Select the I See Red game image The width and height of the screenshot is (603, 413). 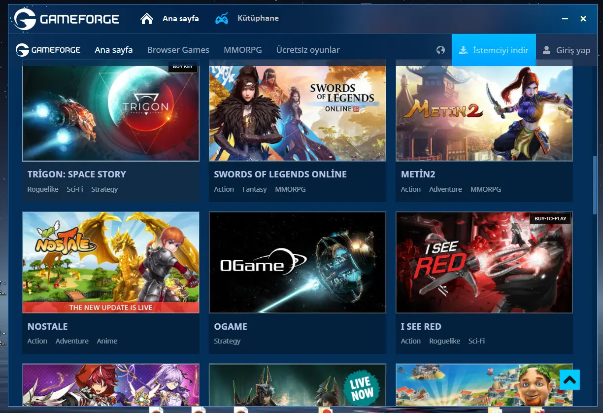[x=484, y=262]
